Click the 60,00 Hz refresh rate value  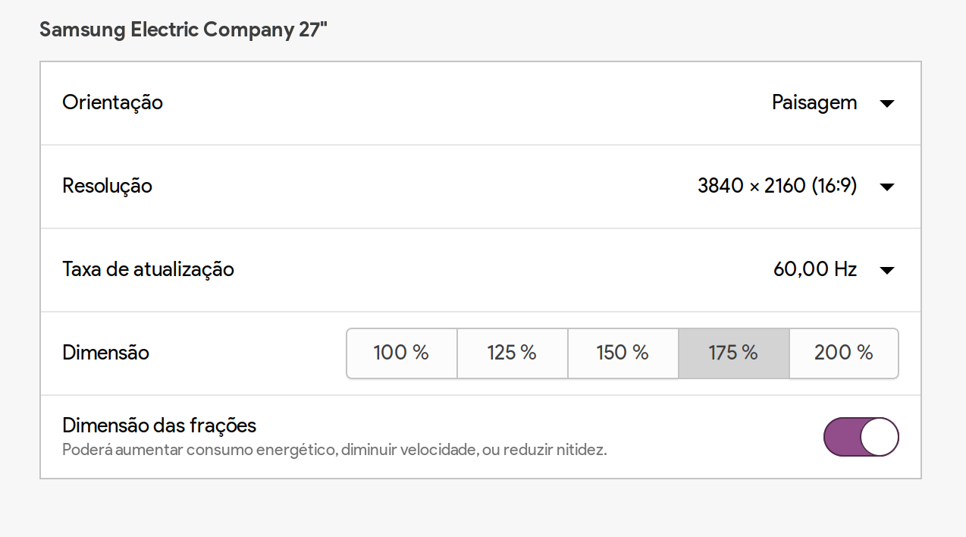[815, 269]
